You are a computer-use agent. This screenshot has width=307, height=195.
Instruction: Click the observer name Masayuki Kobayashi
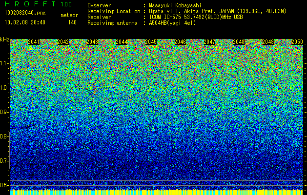pyautogui.click(x=175, y=5)
